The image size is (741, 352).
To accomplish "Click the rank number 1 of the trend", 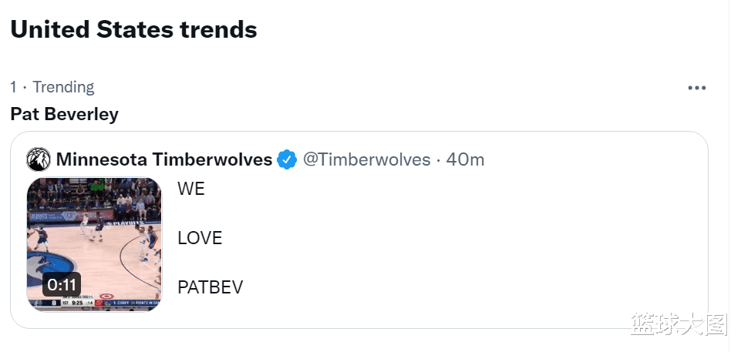I will 14,87.
